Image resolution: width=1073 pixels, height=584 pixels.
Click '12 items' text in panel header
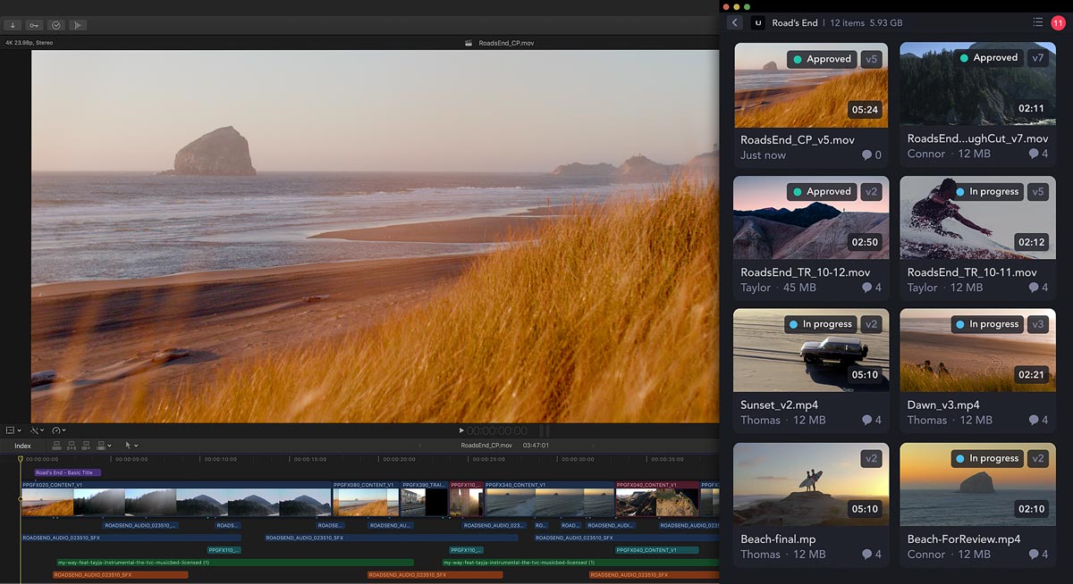pos(849,22)
